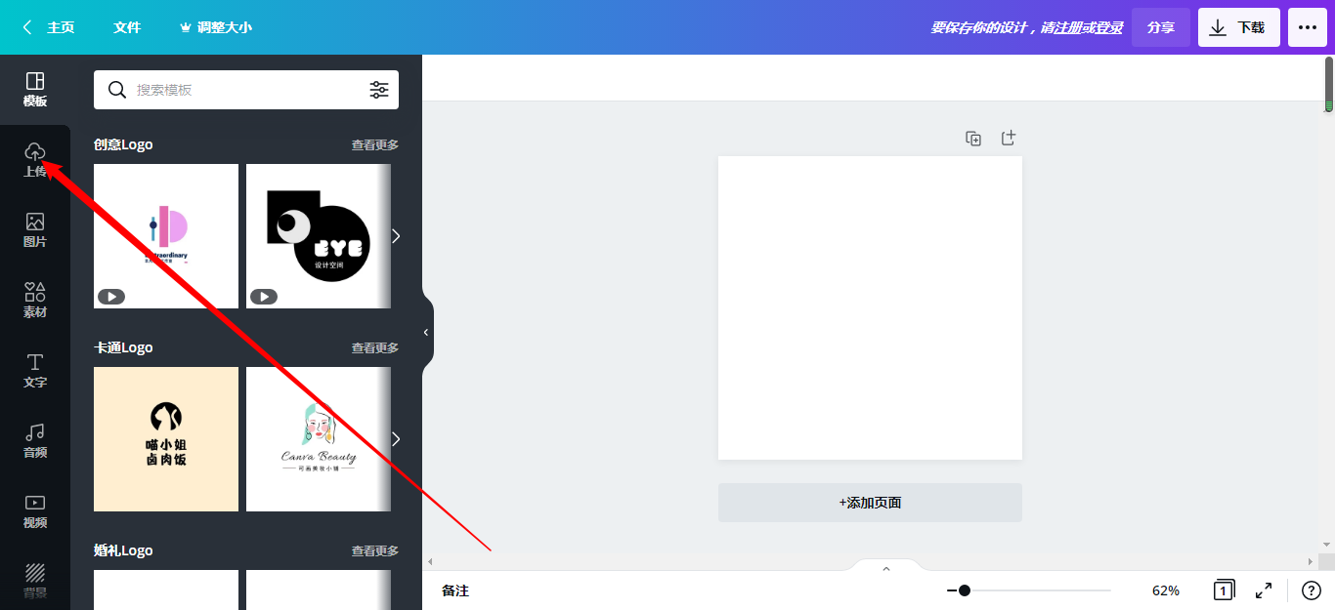Open the 文字 text sidebar tab

pyautogui.click(x=35, y=371)
